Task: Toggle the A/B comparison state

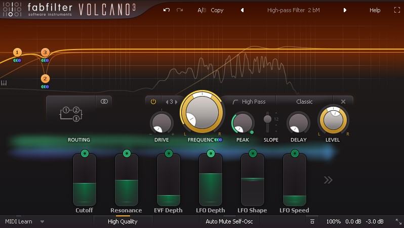Action: pyautogui.click(x=201, y=10)
